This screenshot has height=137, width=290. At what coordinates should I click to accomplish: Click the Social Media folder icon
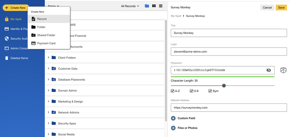(x=54, y=134)
